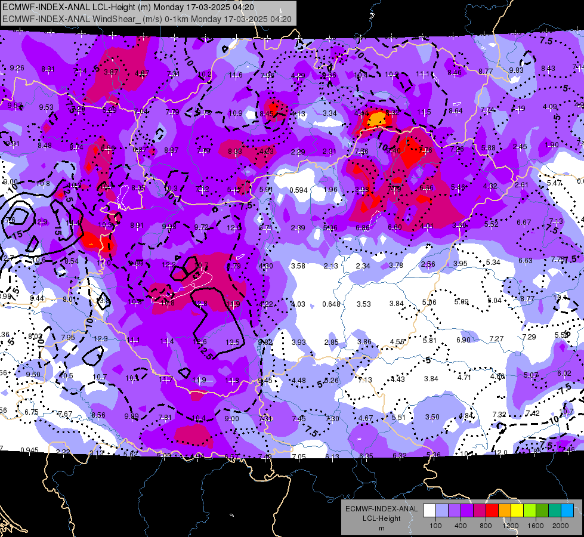Screen dimensions: 584x537
Task: Click the vivid violet legend swatch
Action: (467, 511)
